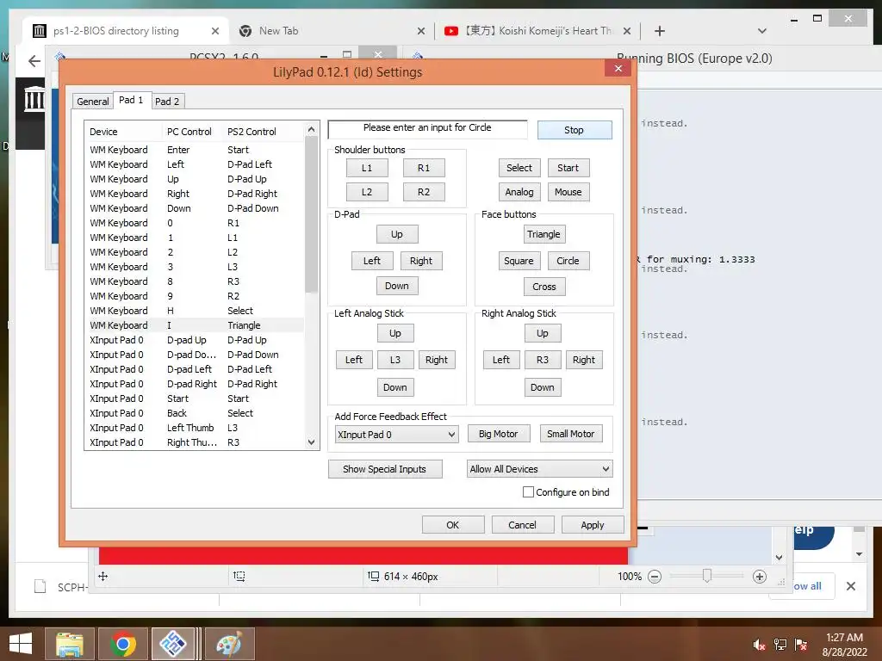Click the browser back arrow
This screenshot has height=661, width=882.
pos(34,61)
